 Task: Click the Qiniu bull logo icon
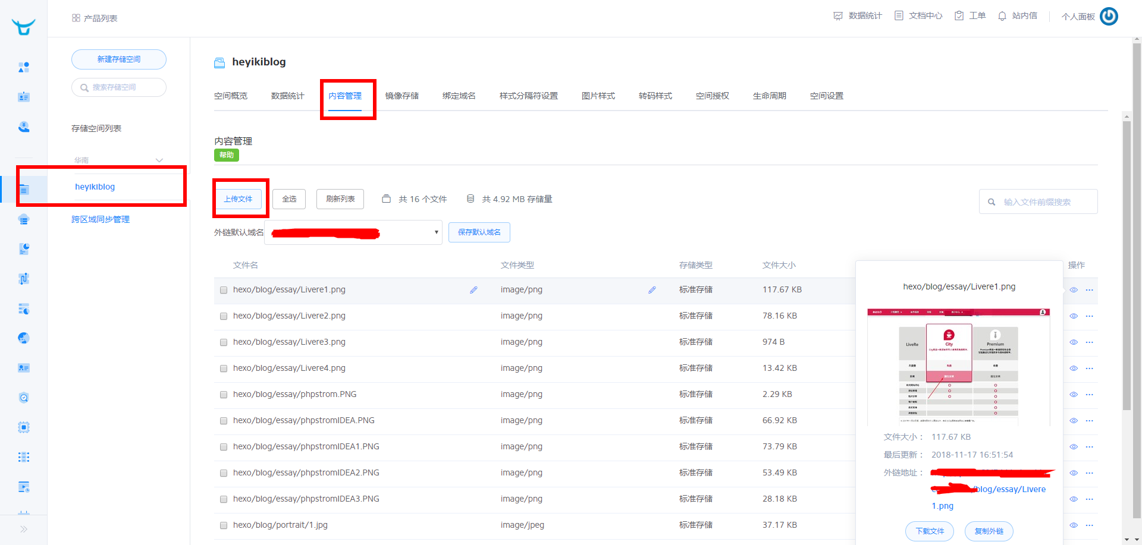pyautogui.click(x=23, y=27)
